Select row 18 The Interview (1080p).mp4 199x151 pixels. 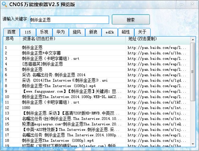(58, 141)
